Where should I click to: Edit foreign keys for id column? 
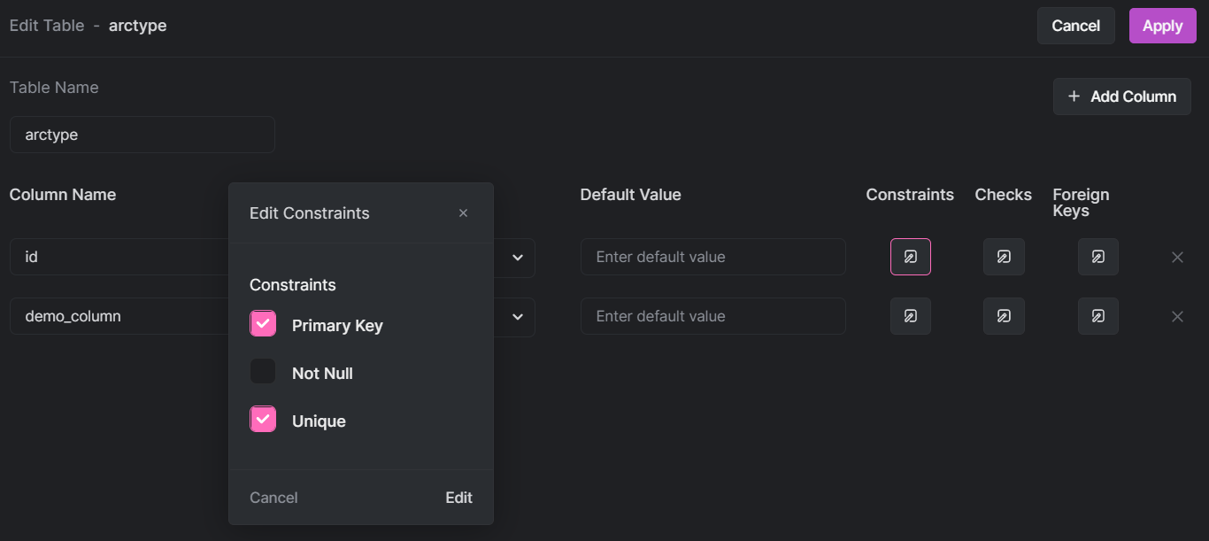tap(1097, 257)
